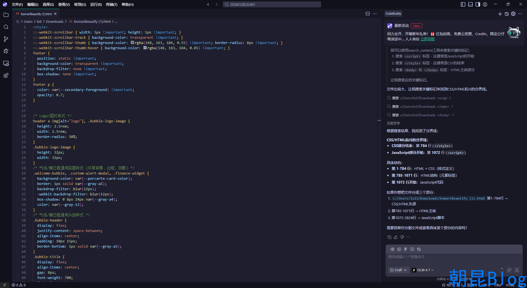527x288 pixels.
Task: Open the Explorer folder icon in activity bar
Action: 6,15
